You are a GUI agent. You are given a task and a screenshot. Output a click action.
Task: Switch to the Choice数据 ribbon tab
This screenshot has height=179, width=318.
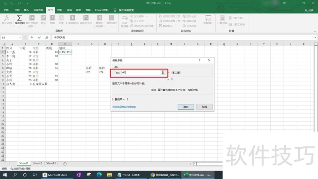coord(102,10)
